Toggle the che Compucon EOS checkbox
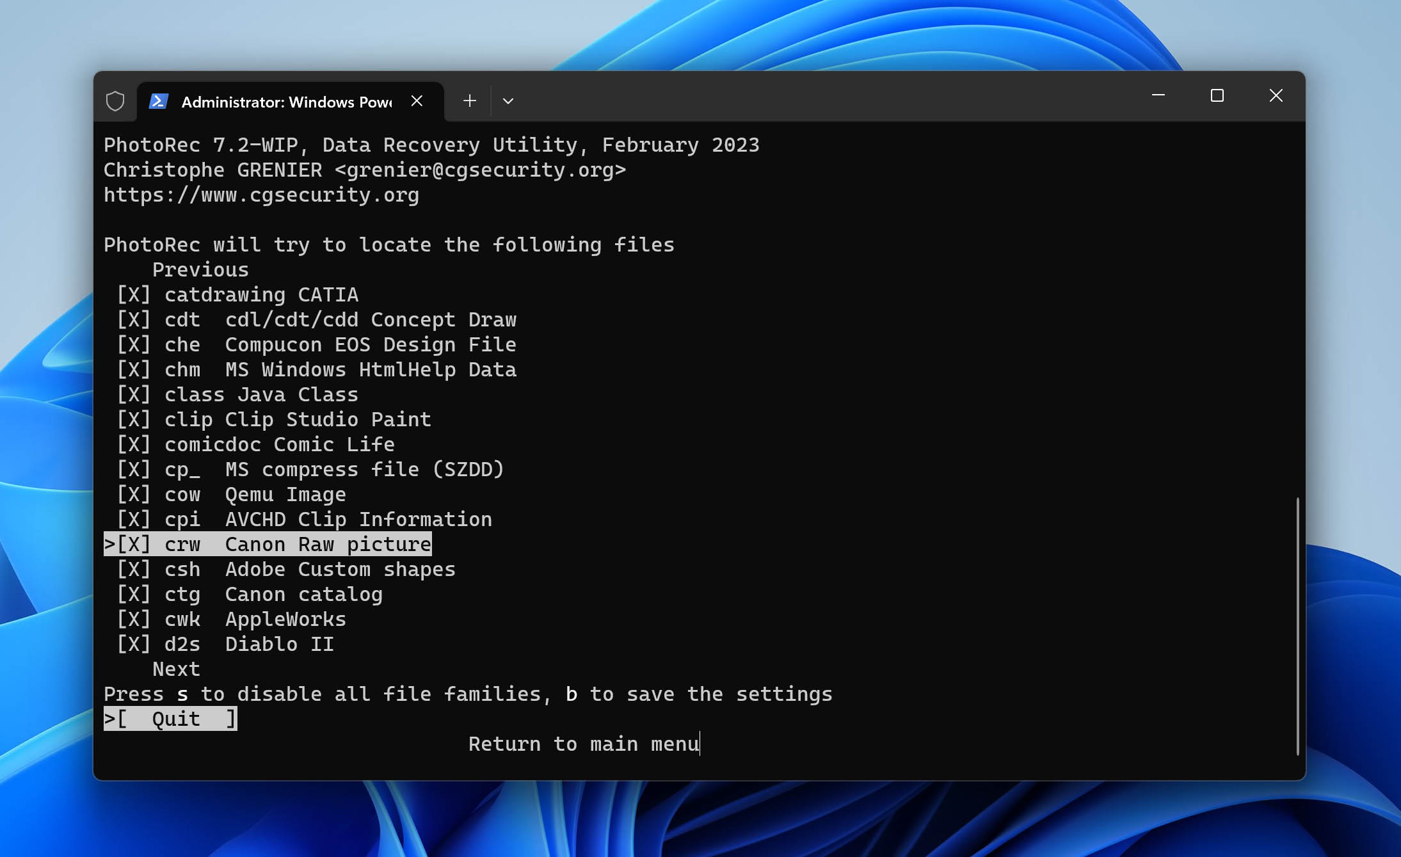 (134, 344)
